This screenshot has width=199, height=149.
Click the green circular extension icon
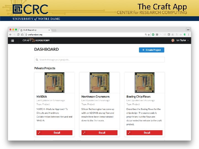153,34
